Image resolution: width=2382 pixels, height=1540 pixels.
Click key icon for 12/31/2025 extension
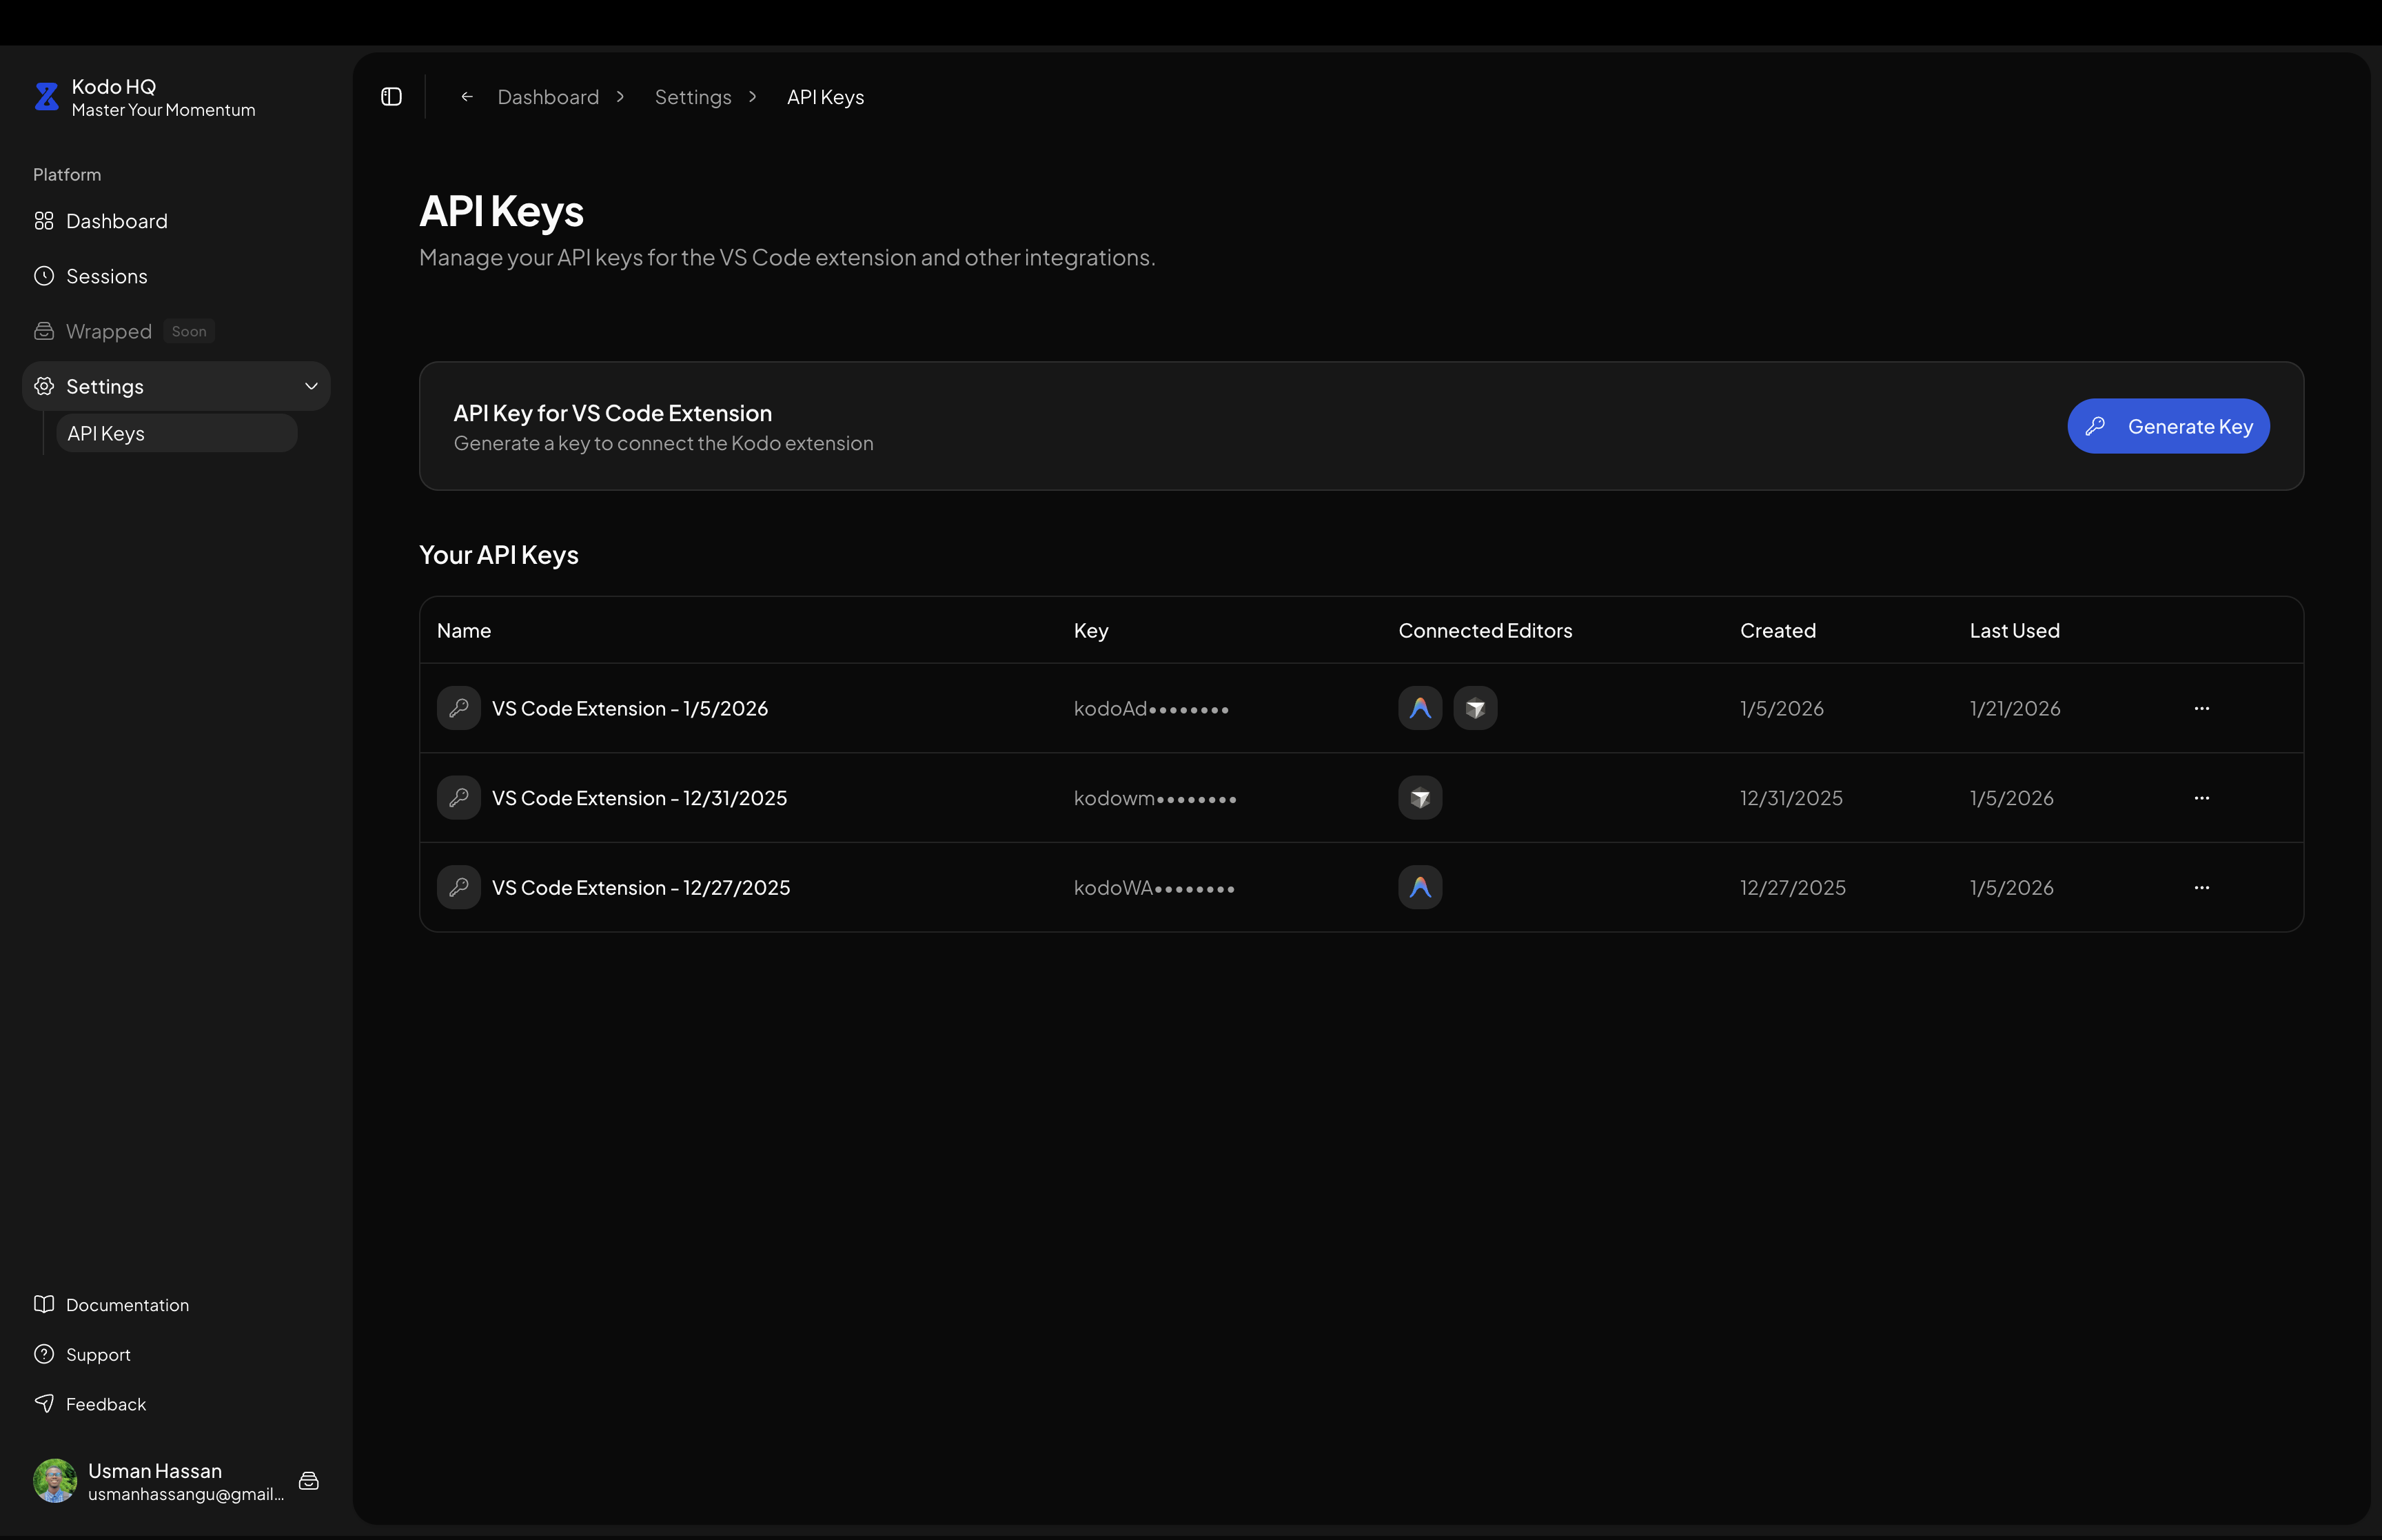(x=459, y=798)
